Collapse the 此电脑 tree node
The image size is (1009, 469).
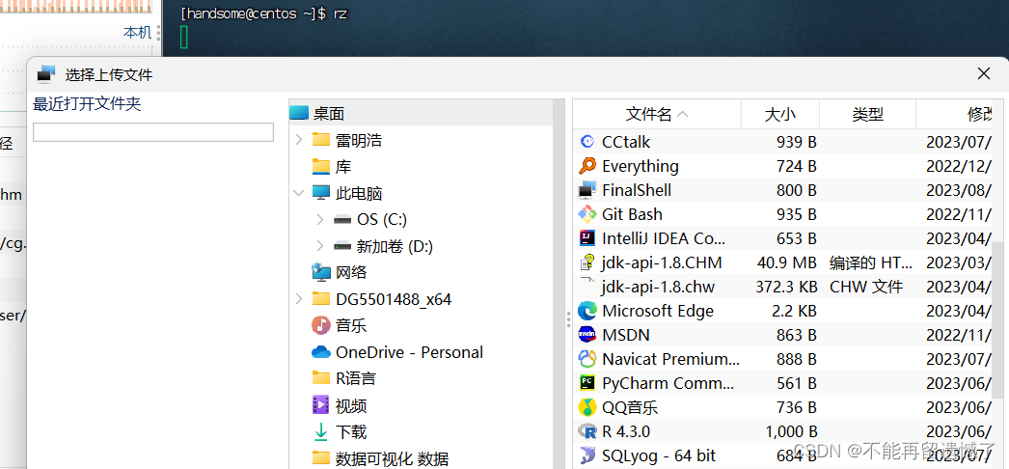pyautogui.click(x=299, y=193)
